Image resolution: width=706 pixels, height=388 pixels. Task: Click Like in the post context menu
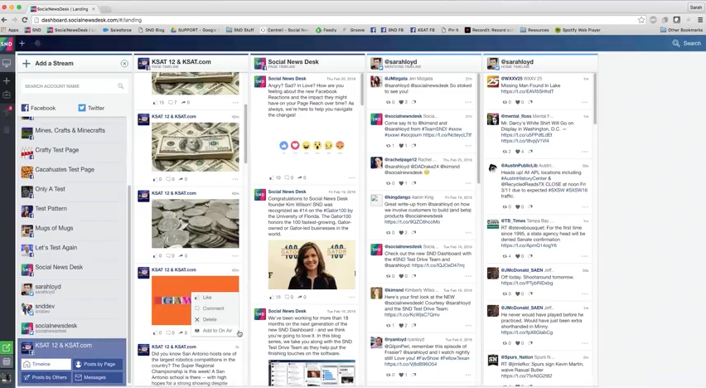(215, 298)
